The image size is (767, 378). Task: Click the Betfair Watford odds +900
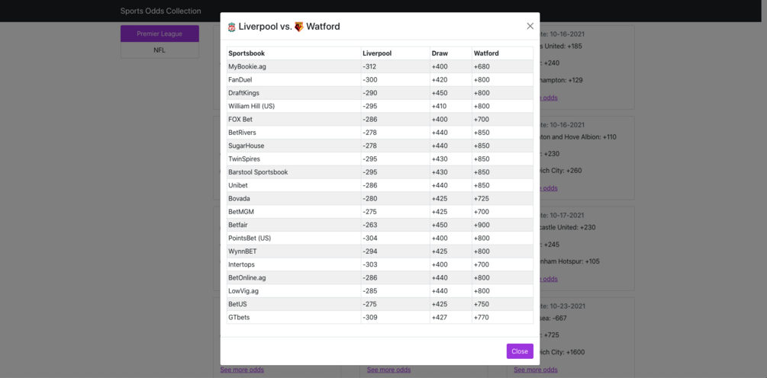[482, 225]
